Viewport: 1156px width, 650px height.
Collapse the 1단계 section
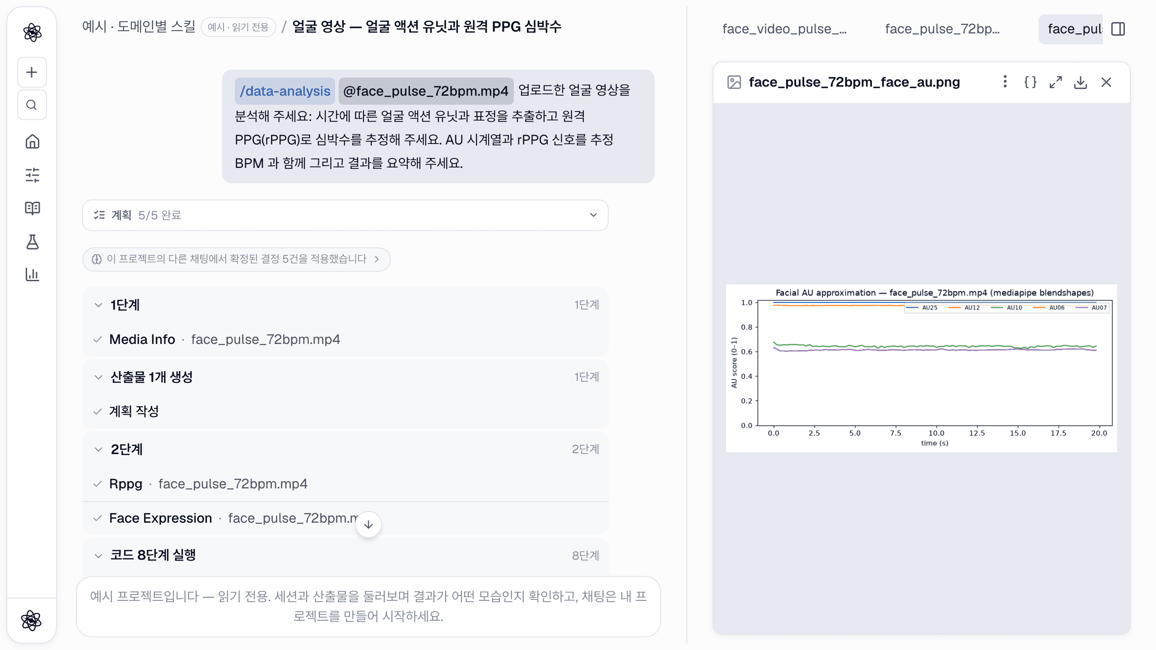tap(345, 305)
